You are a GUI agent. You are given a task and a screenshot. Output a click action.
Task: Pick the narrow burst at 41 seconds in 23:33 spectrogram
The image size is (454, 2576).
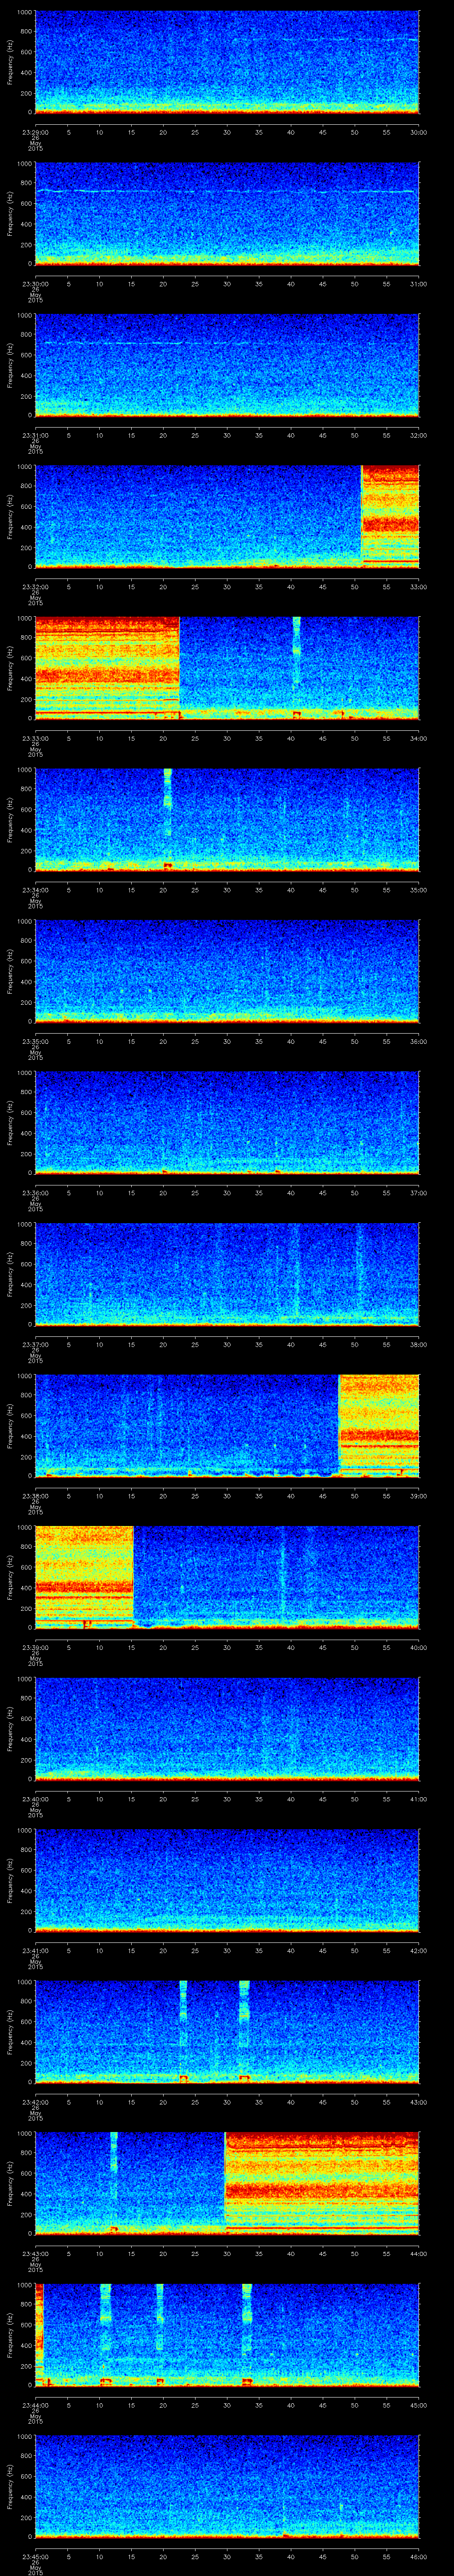(296, 668)
